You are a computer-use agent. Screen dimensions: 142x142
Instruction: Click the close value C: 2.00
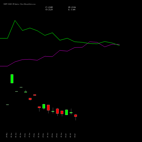point(49,7)
